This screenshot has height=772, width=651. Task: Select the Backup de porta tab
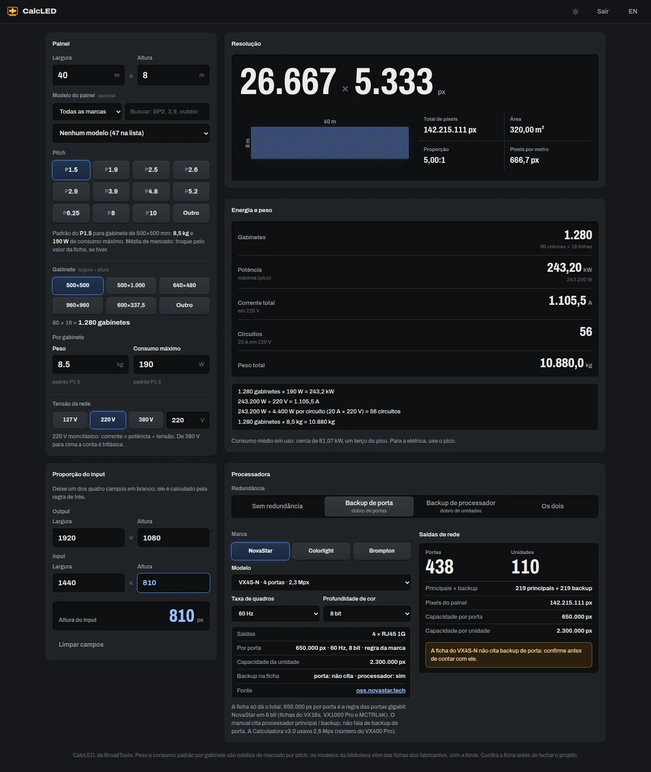tap(369, 507)
